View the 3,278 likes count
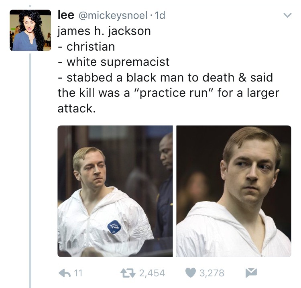The image size is (301, 288). pyautogui.click(x=212, y=273)
